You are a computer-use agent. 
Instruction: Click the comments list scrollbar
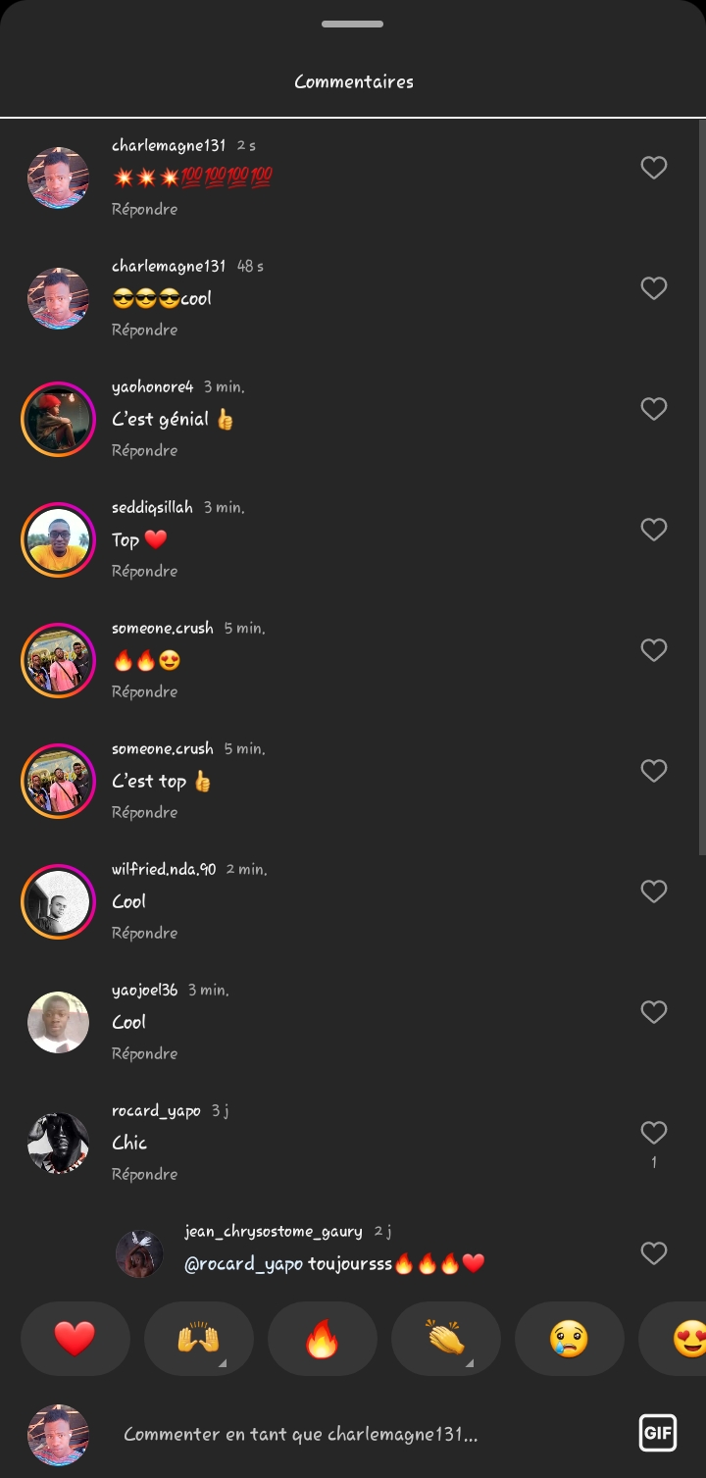click(x=701, y=490)
